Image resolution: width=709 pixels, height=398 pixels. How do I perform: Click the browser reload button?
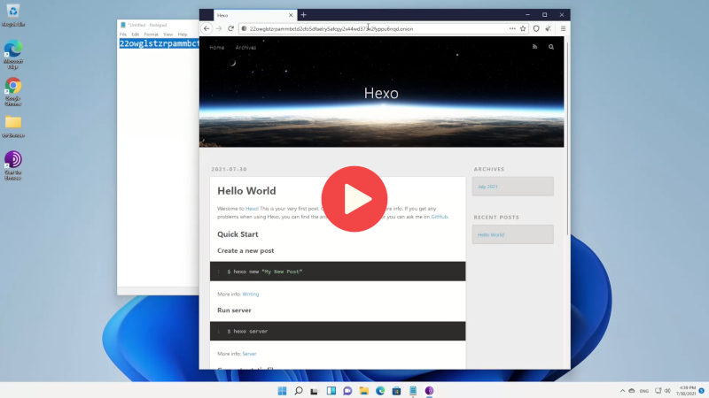click(x=230, y=28)
